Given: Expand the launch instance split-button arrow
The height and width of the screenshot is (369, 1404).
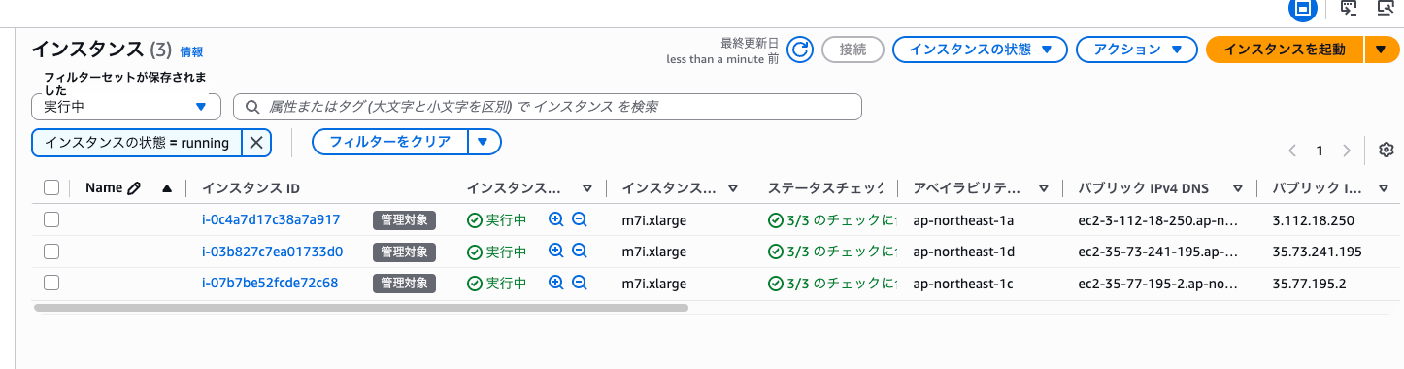Looking at the screenshot, I should coord(1382,50).
